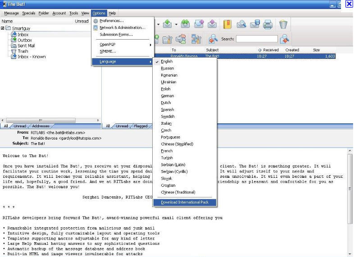This screenshot has height=257, width=354.
Task: Click the Print message printer icon
Action: (x=268, y=24)
